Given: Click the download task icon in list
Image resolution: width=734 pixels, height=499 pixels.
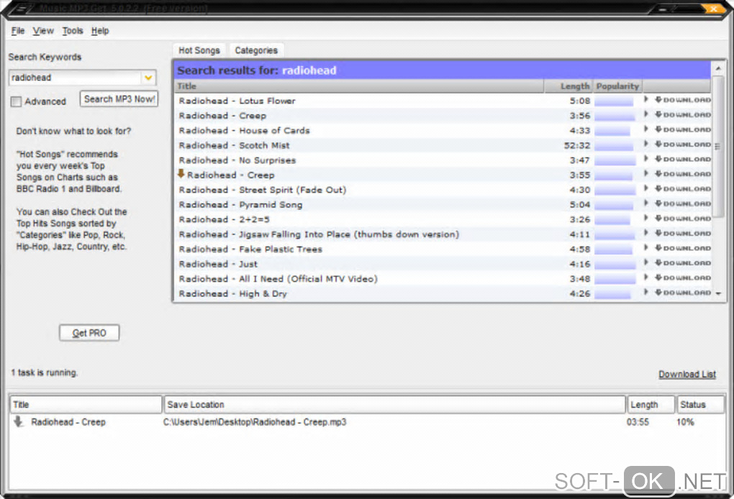Looking at the screenshot, I should (18, 421).
